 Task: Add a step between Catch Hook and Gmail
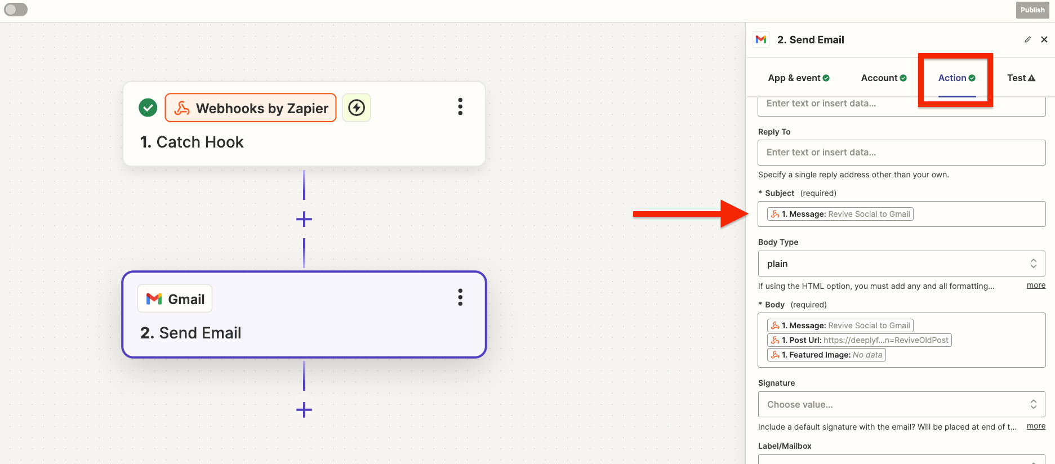coord(304,219)
